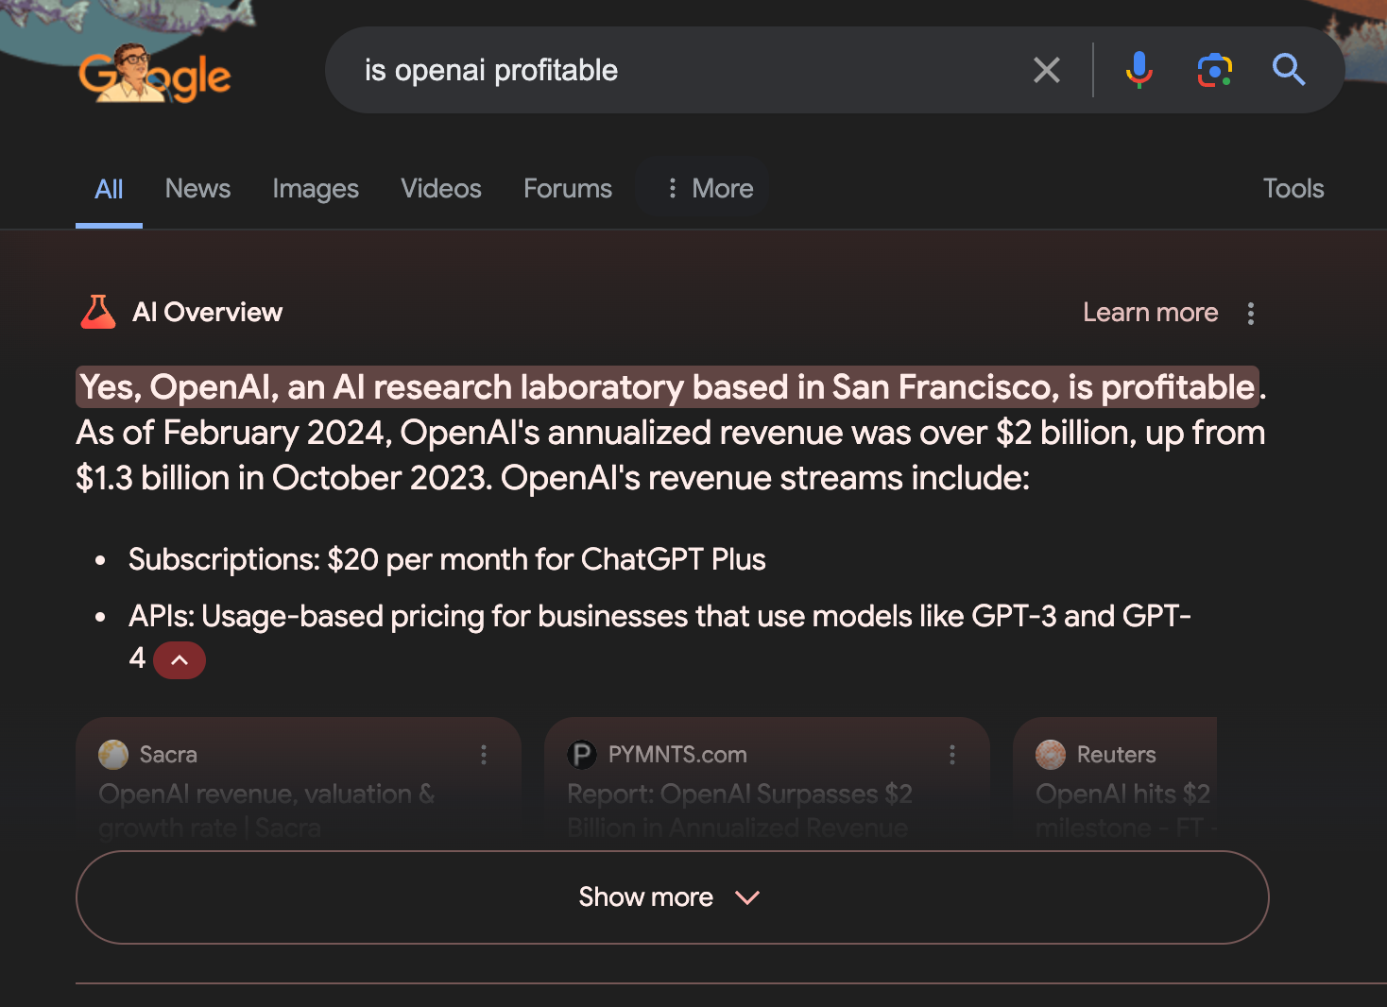This screenshot has height=1007, width=1387.
Task: Switch to the Forums tab
Action: click(x=568, y=189)
